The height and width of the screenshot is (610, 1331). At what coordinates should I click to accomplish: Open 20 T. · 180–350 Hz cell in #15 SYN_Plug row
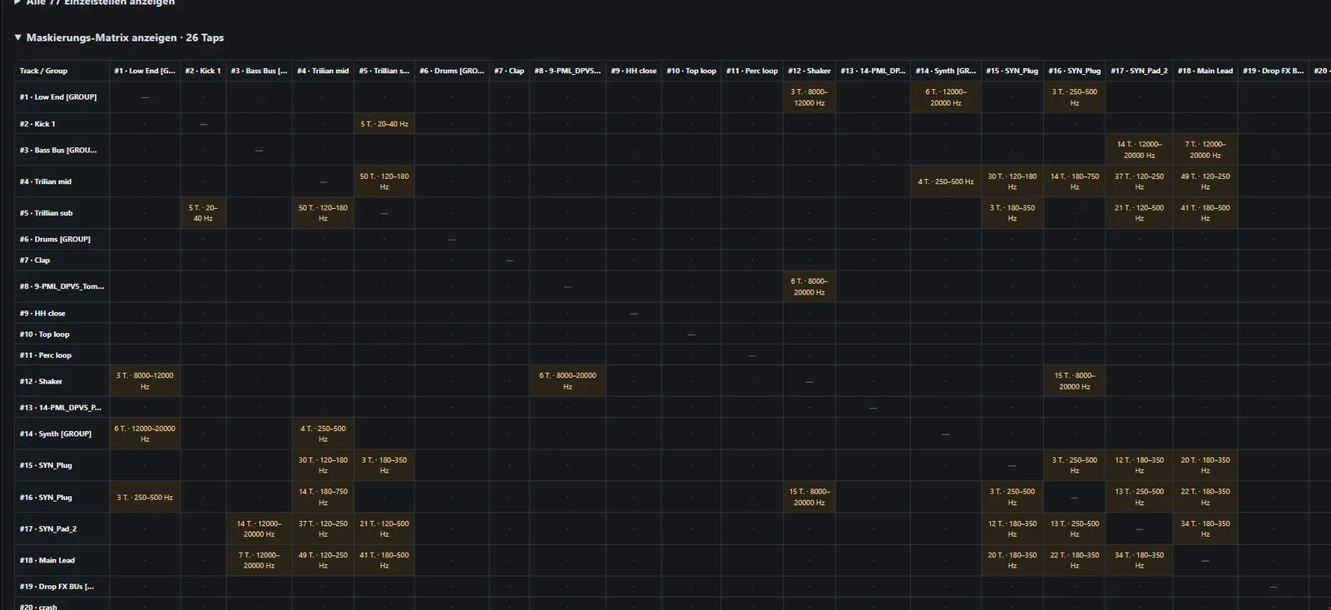(x=1205, y=465)
